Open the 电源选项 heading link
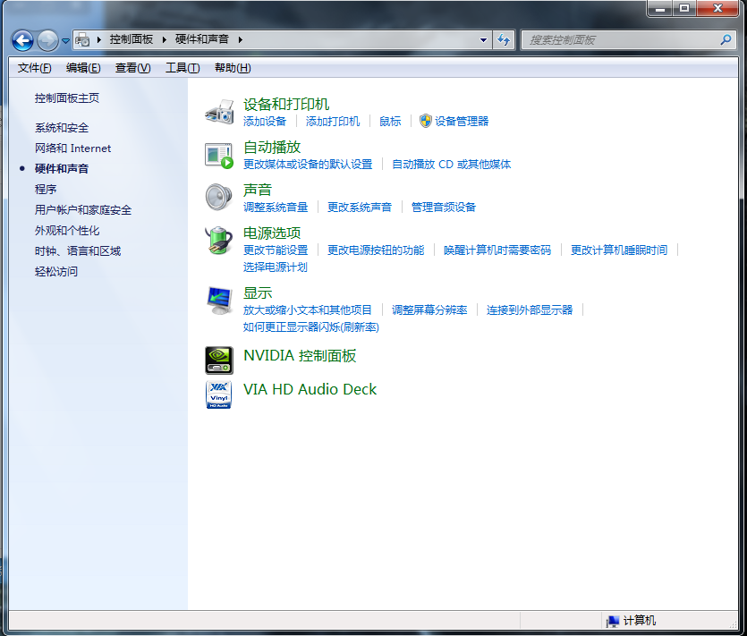Image resolution: width=747 pixels, height=636 pixels. pos(272,233)
